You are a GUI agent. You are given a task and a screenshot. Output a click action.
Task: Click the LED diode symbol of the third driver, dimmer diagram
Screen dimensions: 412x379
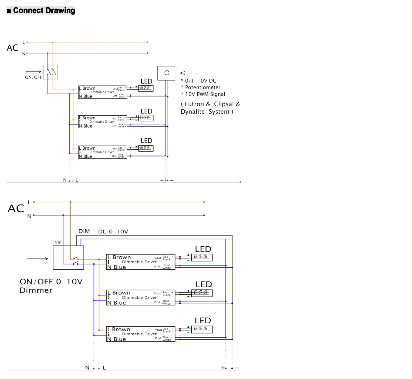[202, 329]
